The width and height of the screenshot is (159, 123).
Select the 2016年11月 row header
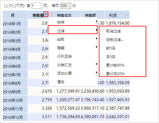pyautogui.click(x=15, y=108)
